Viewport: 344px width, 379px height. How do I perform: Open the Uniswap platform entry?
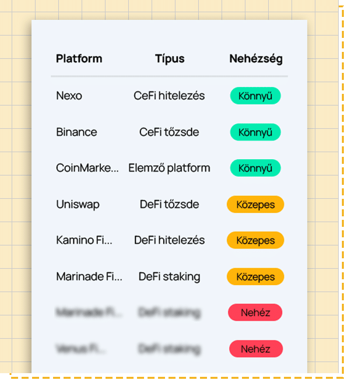78,205
